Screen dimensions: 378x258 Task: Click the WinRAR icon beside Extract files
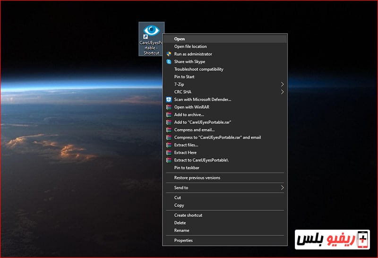(169, 145)
